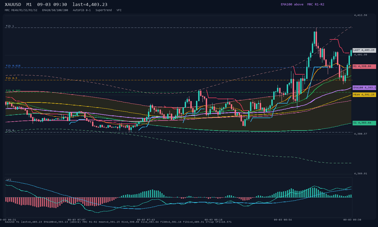The width and height of the screenshot is (378, 227).
Task: Click the 4,380.57 price axis label
Action: tap(361, 134)
